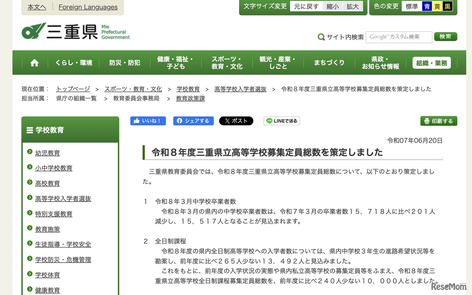Click bullet icon beside 幼児教育
472x295 pixels.
[30, 152]
